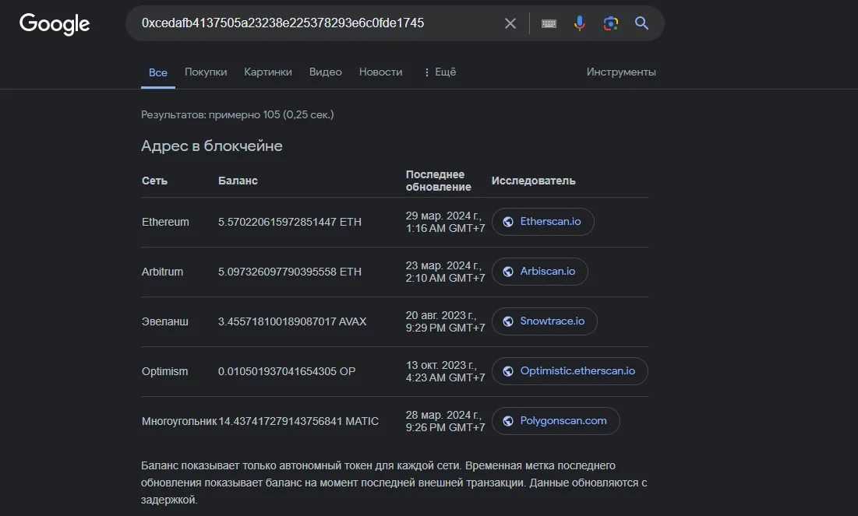This screenshot has width=858, height=516.
Task: Submit search with magnifier icon
Action: pos(641,23)
